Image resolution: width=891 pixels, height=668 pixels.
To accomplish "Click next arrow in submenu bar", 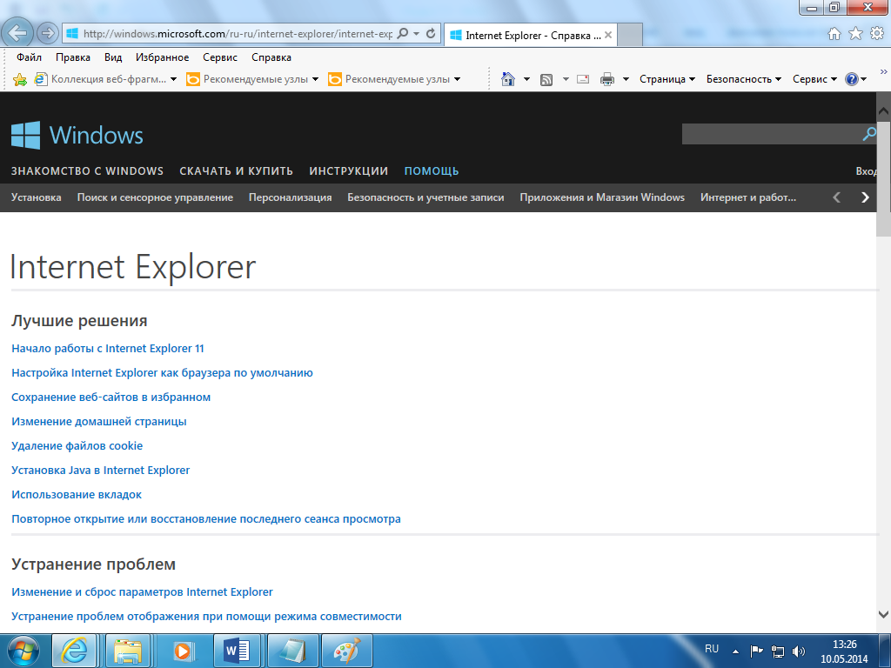I will tap(865, 197).
